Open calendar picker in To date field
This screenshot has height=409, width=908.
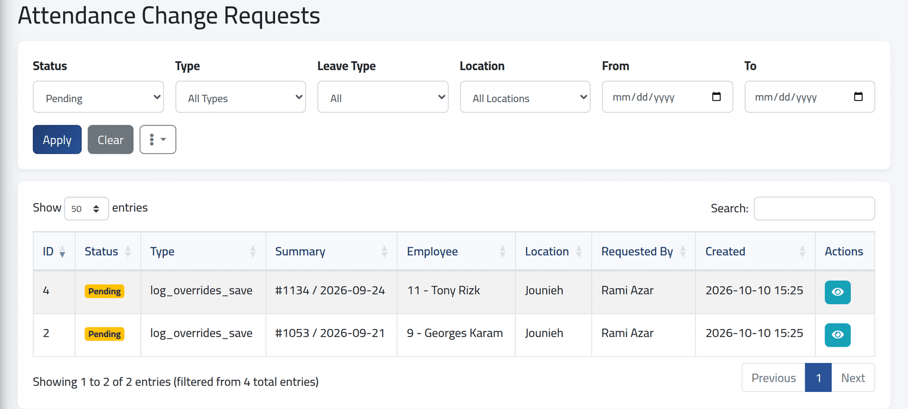858,97
